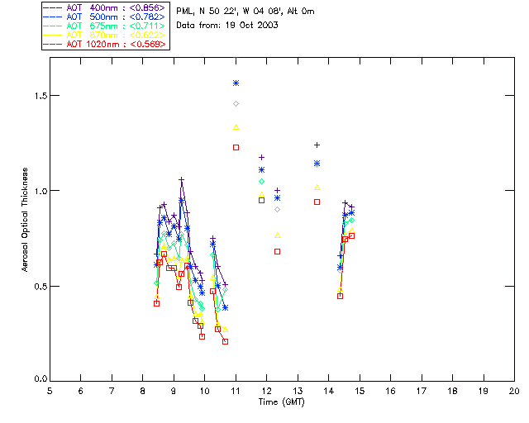Select the 'Data from: 19 Oct 2003' text
Screen dimensions: 529x423
227,26
